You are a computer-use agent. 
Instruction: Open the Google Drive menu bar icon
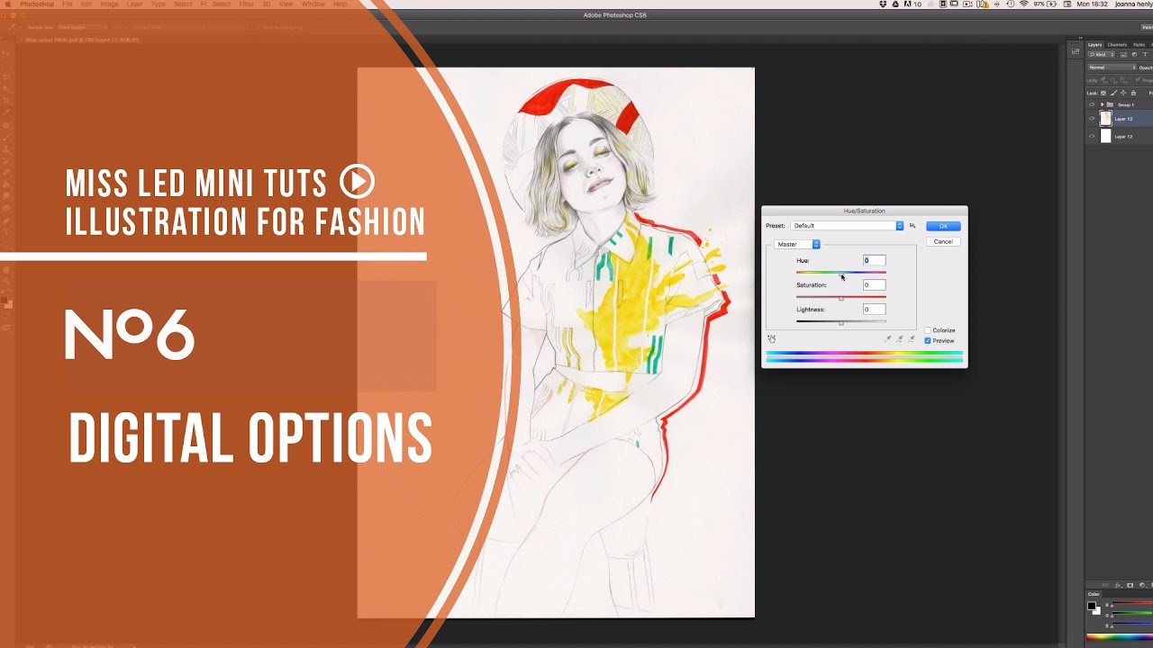point(896,4)
